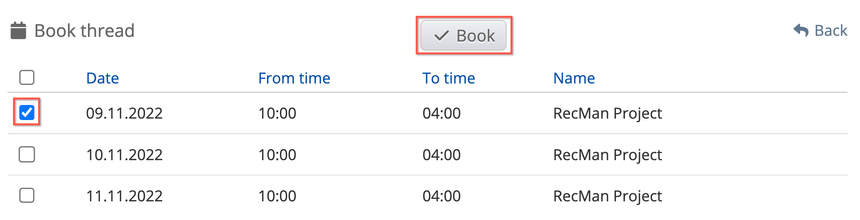Click the calendar icon beside Book thread

click(18, 31)
